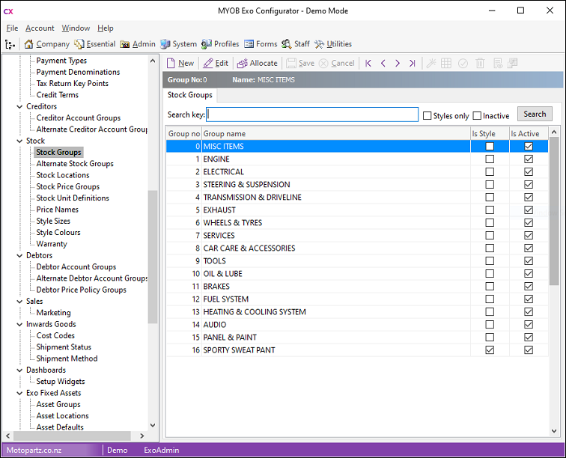
Task: Open the Admin section icon
Action: pos(125,44)
